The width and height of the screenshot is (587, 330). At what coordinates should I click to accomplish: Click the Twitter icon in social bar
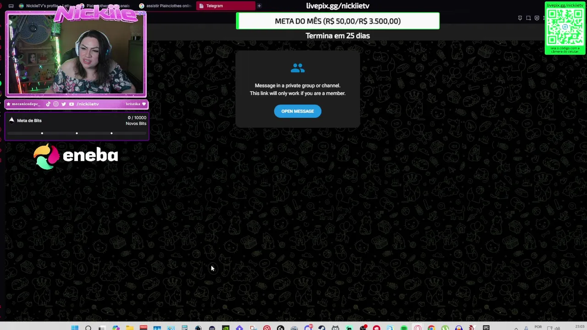coord(64,104)
